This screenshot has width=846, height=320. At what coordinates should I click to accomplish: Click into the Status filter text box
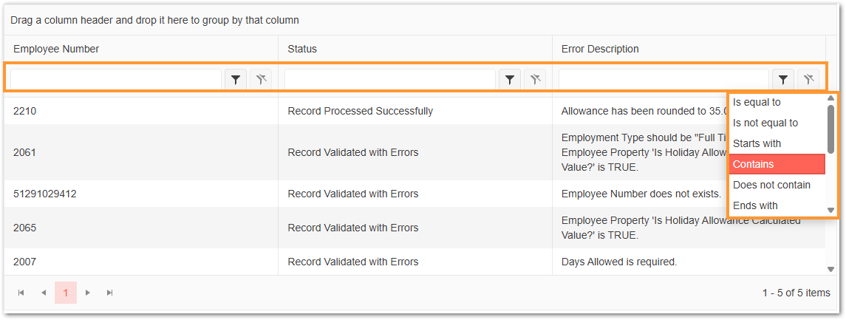[x=390, y=79]
